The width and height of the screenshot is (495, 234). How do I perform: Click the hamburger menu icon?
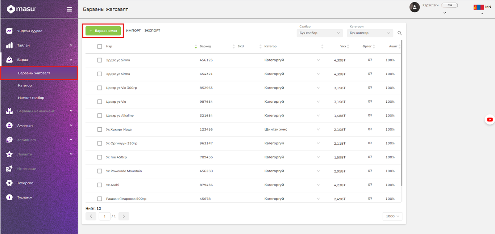(69, 9)
